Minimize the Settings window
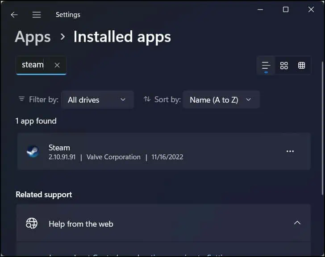This screenshot has width=325, height=257. click(260, 10)
